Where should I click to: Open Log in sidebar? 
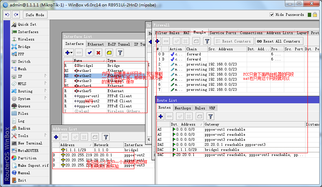(21, 121)
